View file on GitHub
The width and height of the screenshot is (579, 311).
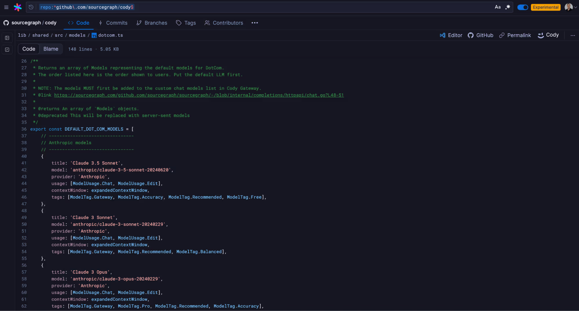click(480, 35)
